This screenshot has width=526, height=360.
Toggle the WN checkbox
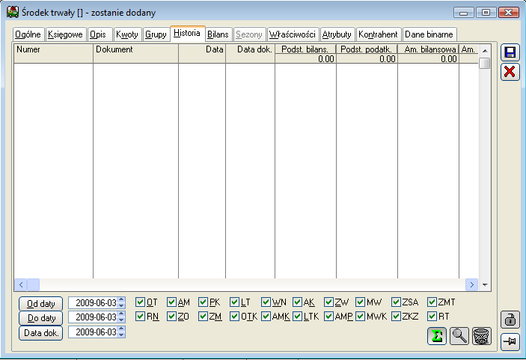coord(266,302)
